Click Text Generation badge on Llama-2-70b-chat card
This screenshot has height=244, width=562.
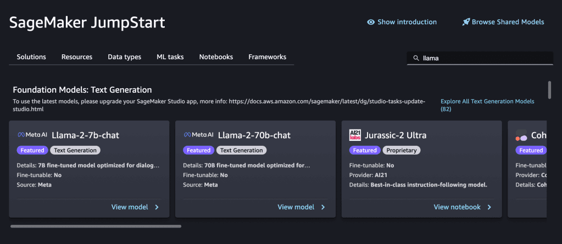click(x=242, y=150)
